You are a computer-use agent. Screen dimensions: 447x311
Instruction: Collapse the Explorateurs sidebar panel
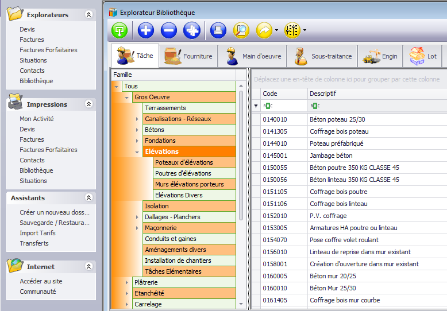(88, 15)
